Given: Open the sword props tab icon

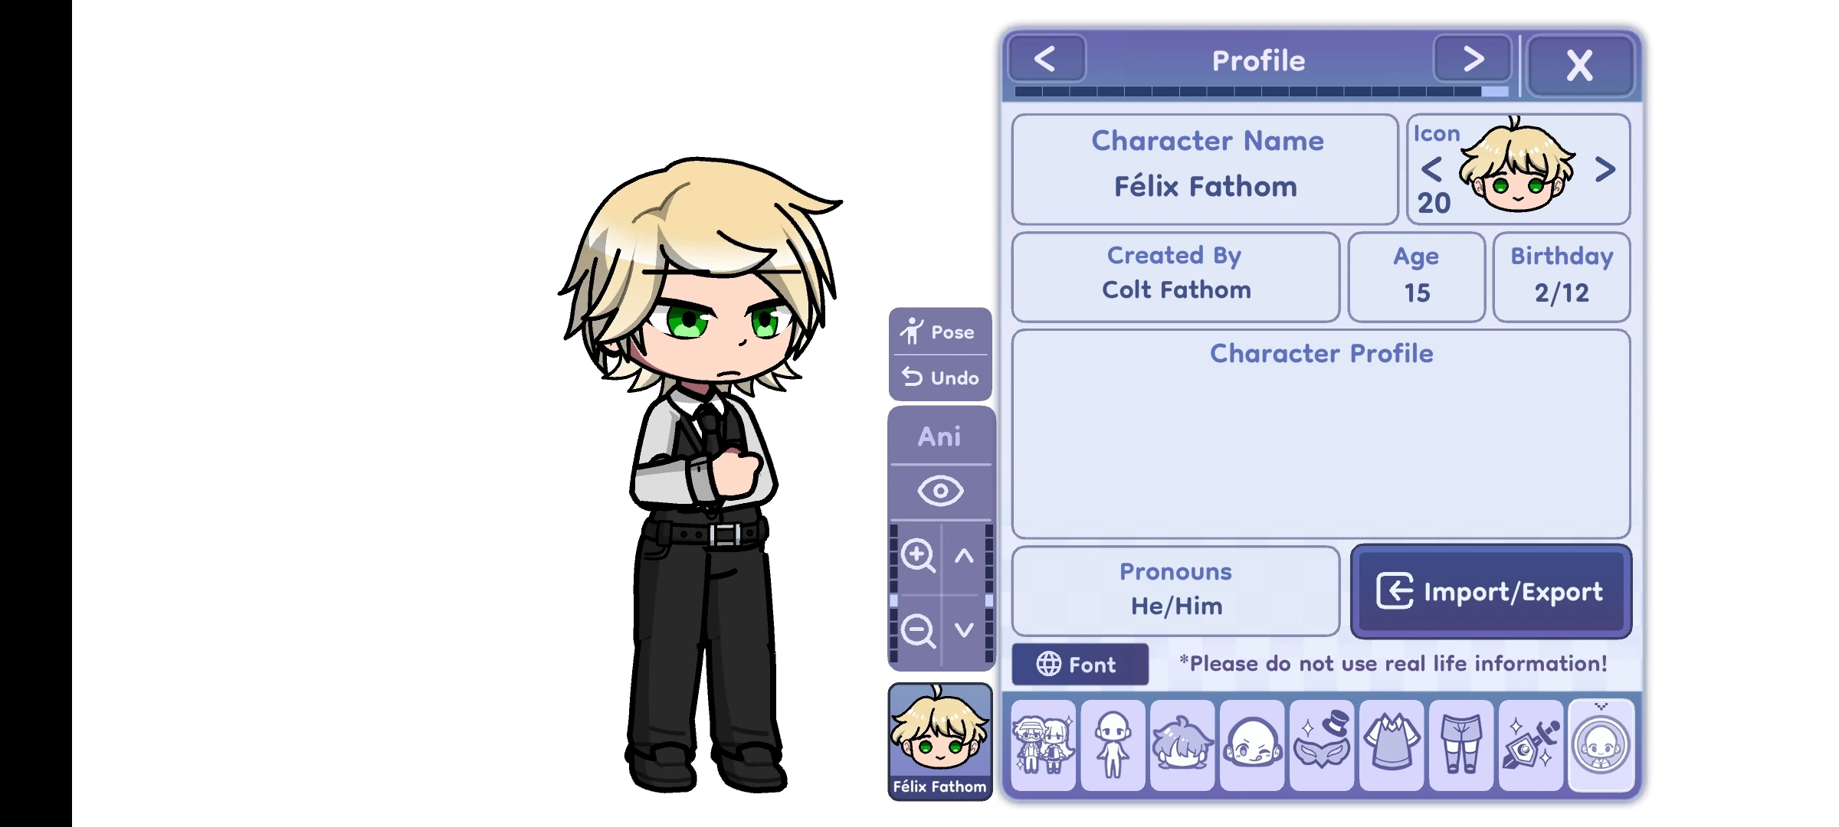Looking at the screenshot, I should (x=1531, y=745).
